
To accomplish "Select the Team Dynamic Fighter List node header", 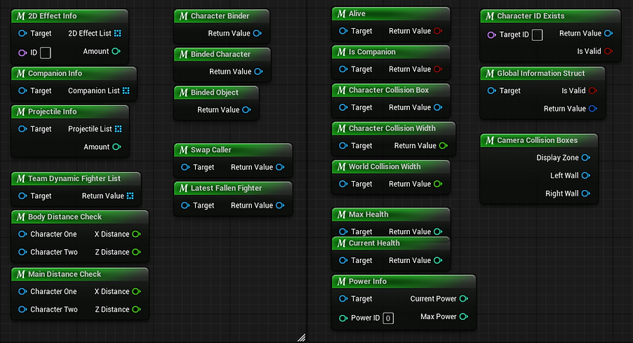I will tap(76, 179).
